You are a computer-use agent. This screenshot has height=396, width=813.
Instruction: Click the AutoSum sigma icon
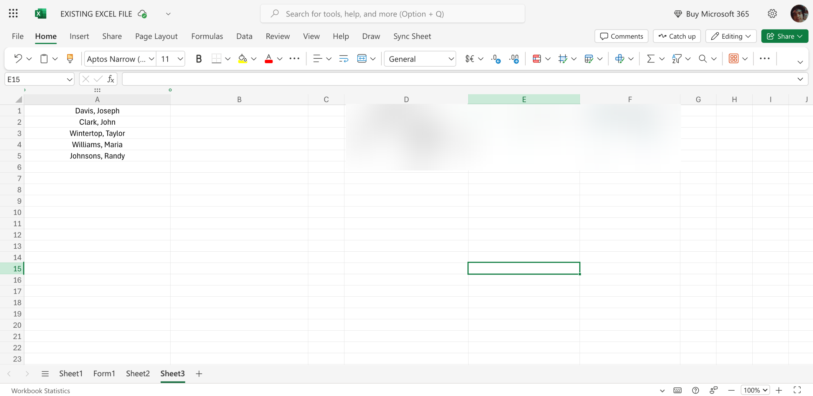click(x=650, y=59)
